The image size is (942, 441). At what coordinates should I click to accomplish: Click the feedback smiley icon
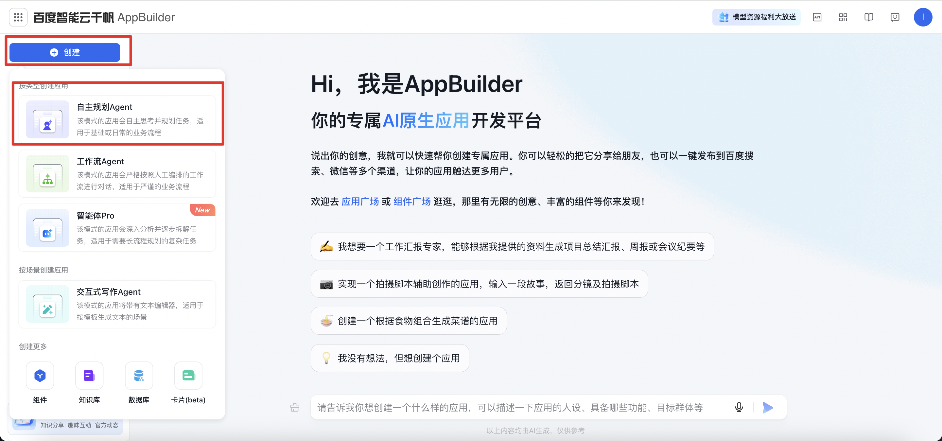click(x=895, y=17)
